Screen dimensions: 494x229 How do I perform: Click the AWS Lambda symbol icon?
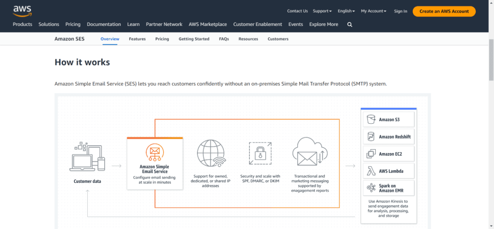click(371, 171)
